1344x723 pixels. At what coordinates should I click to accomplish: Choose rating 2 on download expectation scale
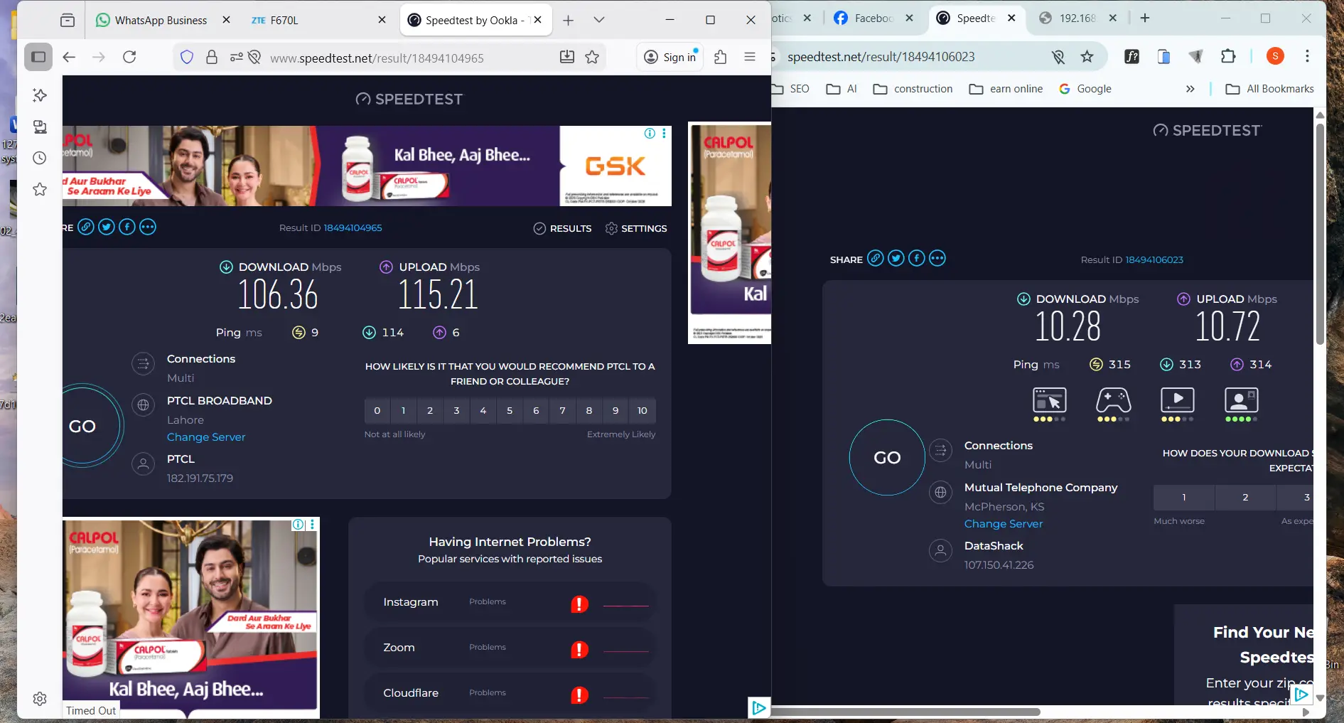1245,498
